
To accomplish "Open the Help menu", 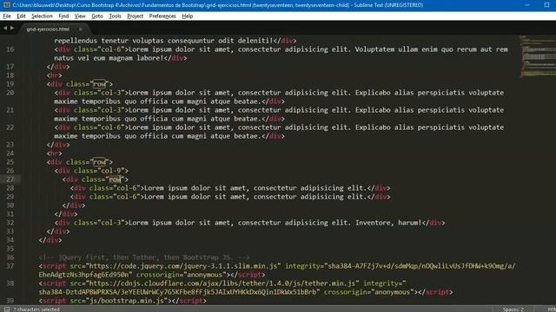I will [x=188, y=16].
